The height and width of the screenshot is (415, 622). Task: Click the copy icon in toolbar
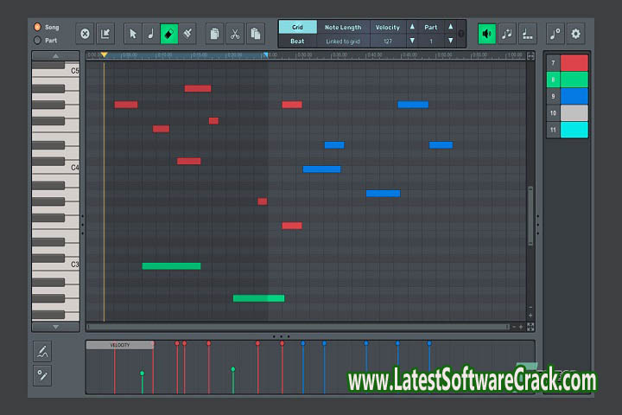tap(214, 34)
